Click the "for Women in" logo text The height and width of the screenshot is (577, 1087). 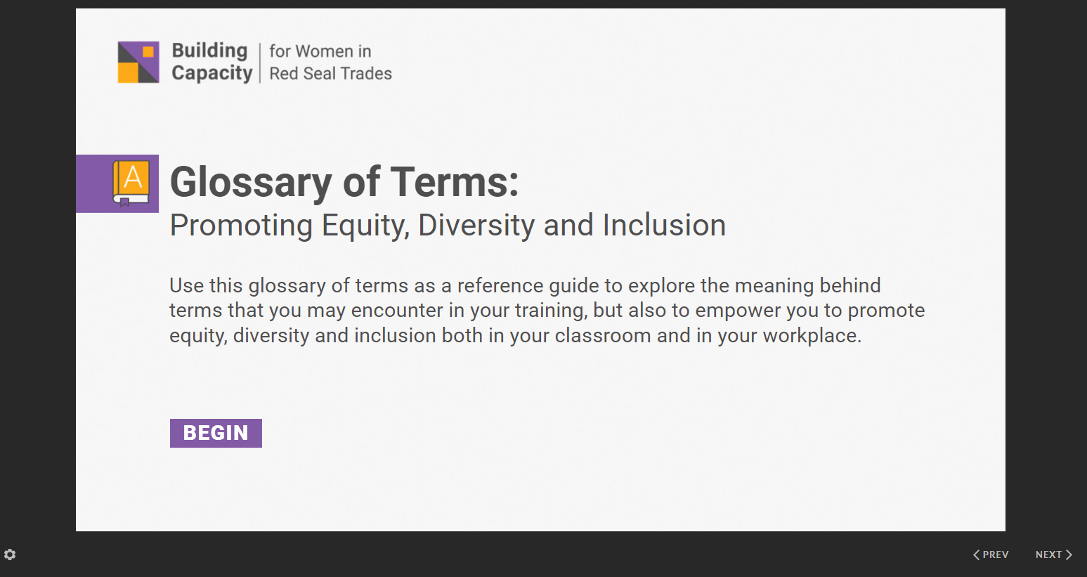click(320, 51)
